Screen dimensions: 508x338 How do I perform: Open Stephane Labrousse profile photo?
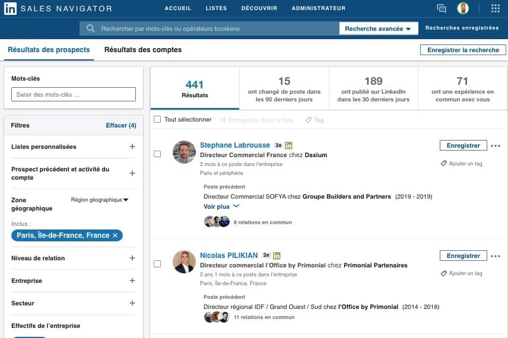click(184, 152)
